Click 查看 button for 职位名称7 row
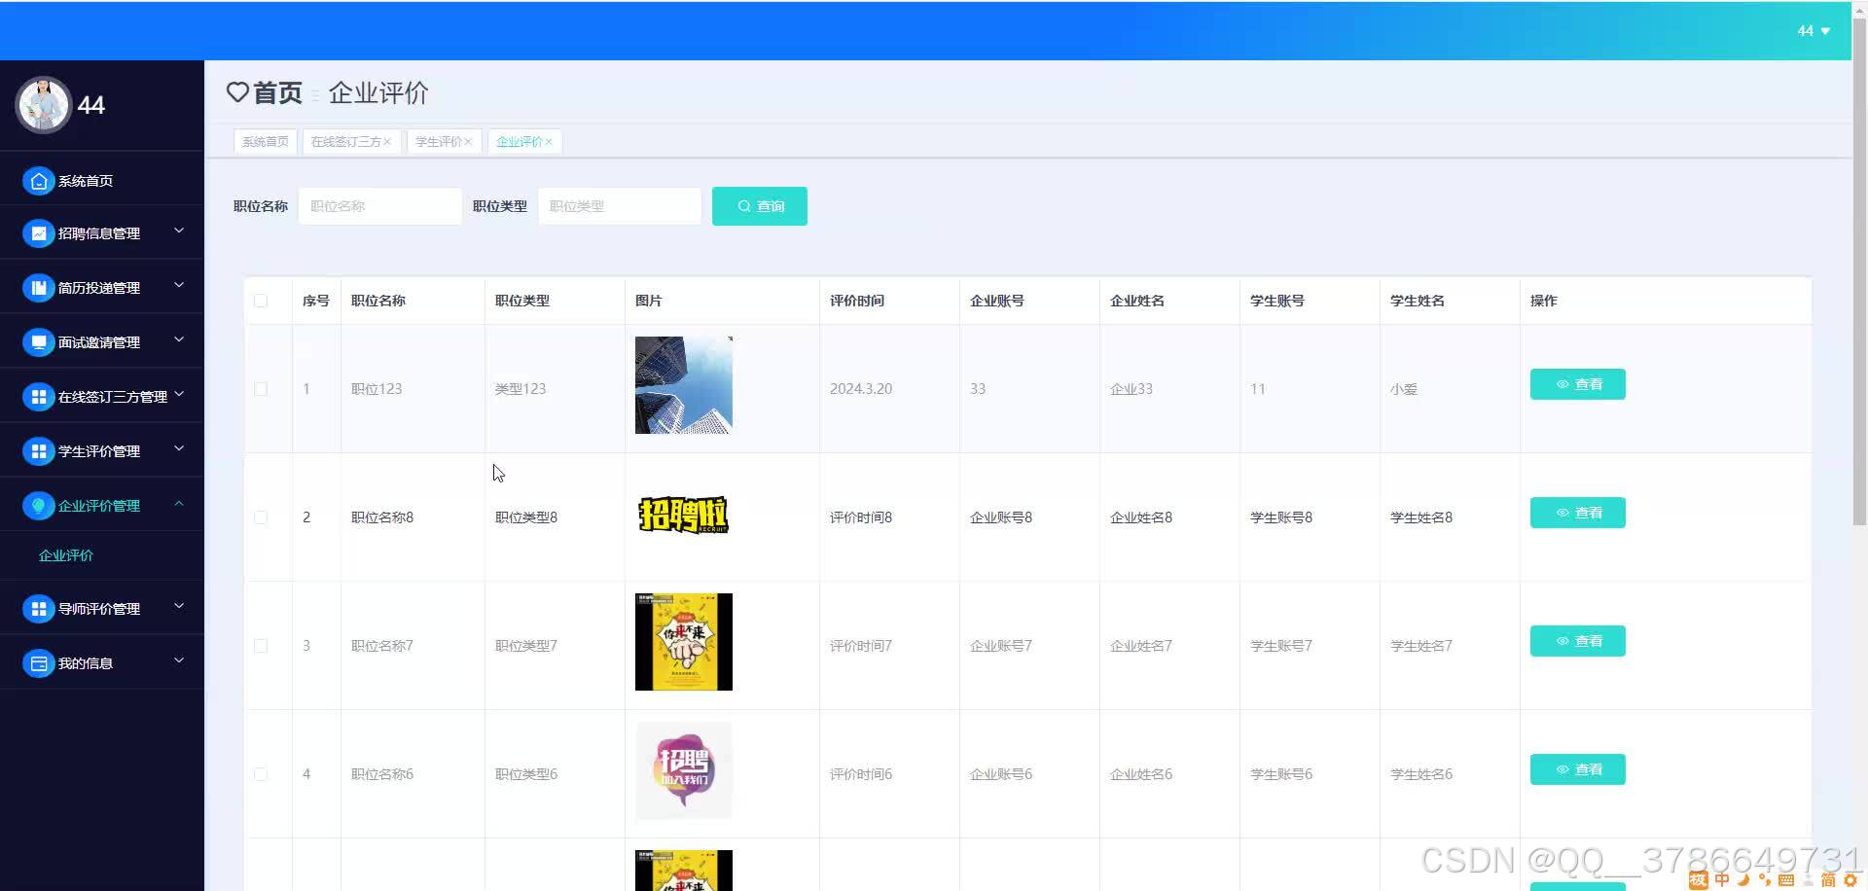Viewport: 1868px width, 891px height. pos(1577,641)
